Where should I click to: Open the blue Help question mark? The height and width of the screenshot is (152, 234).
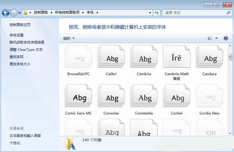[226, 38]
